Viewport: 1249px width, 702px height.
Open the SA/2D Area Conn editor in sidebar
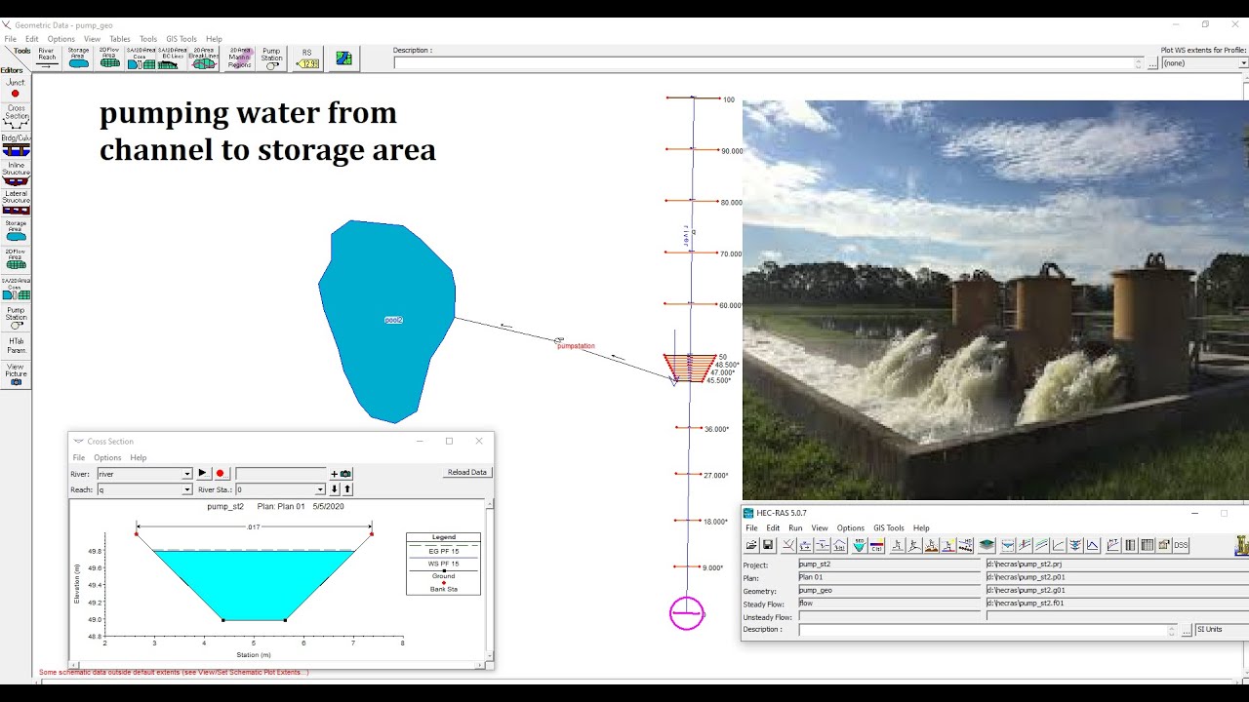point(16,289)
